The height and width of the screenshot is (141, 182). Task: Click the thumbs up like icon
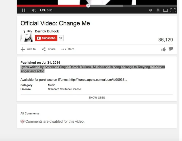(164, 49)
